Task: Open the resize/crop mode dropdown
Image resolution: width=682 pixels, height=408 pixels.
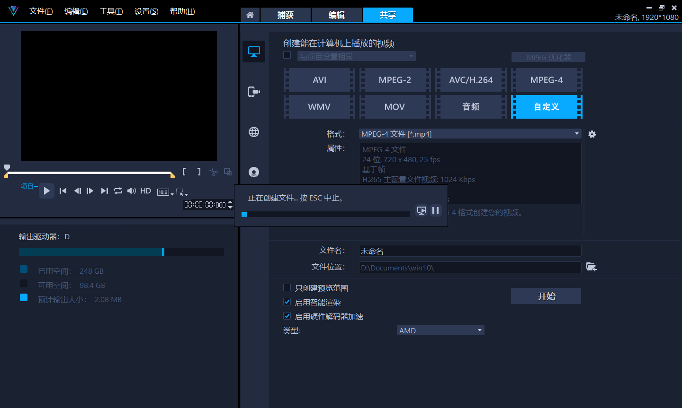Action: tap(182, 192)
